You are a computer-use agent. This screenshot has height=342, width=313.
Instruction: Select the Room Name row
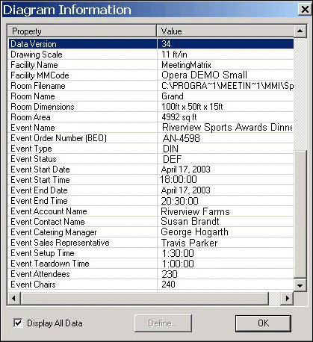pos(151,96)
